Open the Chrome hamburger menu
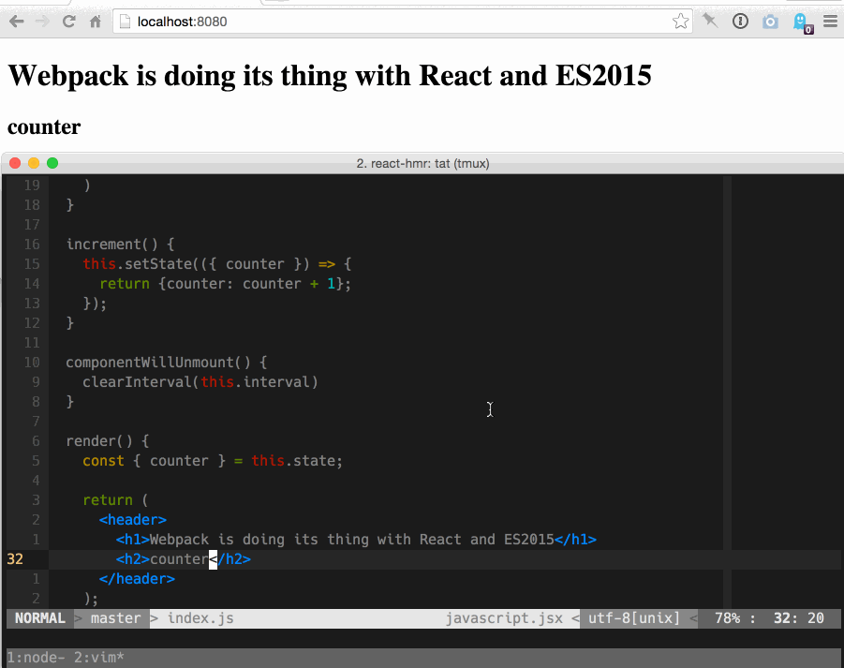 [831, 21]
